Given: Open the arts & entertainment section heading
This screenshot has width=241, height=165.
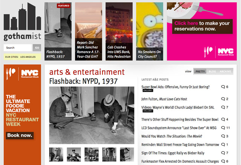Looking at the screenshot, I should pyautogui.click(x=87, y=72).
